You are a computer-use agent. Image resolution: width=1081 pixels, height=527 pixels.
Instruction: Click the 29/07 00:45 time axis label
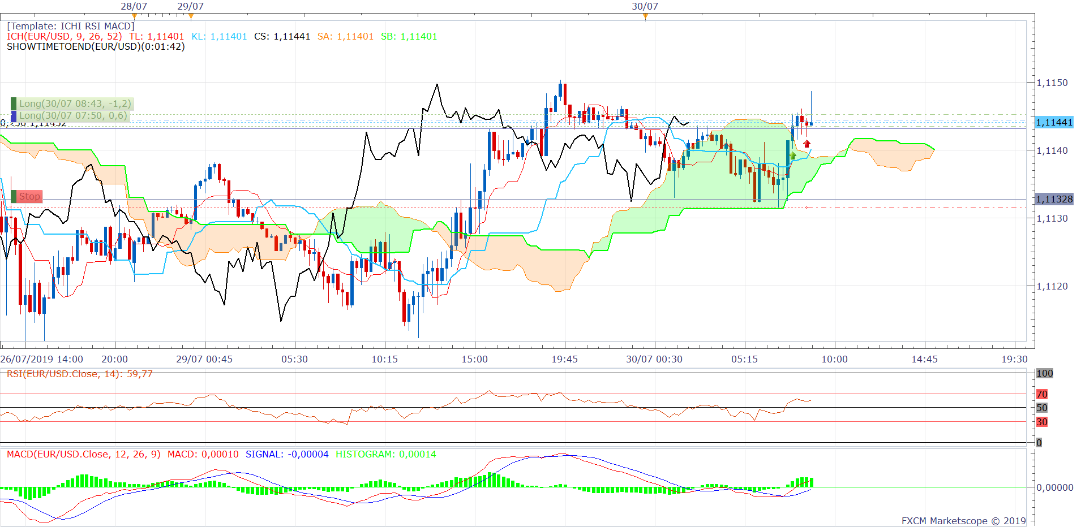[204, 359]
